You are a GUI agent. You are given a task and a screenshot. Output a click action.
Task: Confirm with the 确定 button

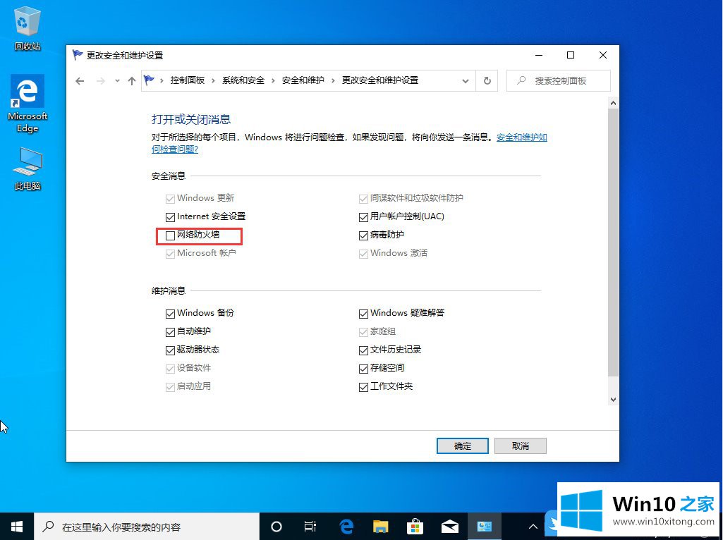coord(463,446)
